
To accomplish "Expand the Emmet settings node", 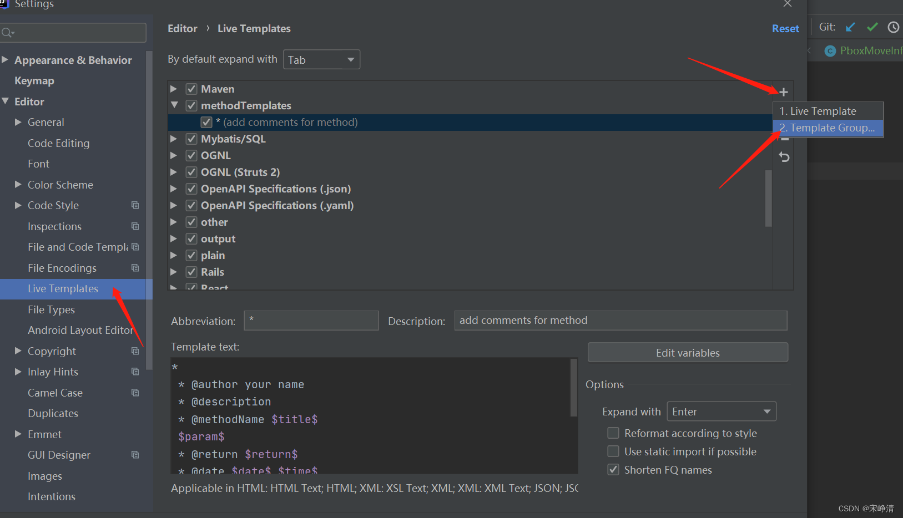I will tap(18, 434).
